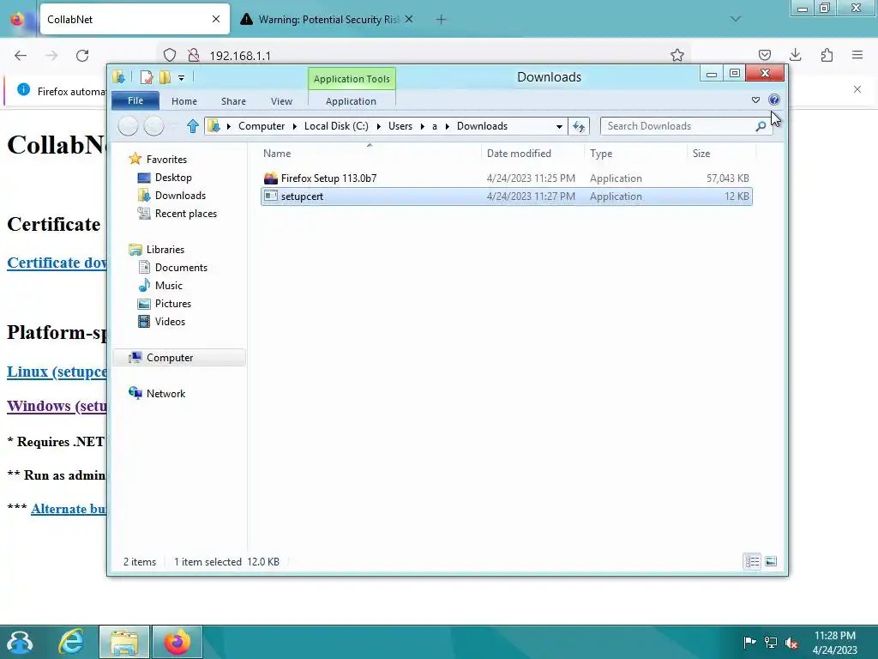Expand the arrow after Users in breadcrumb
Image resolution: width=878 pixels, height=659 pixels.
422,126
